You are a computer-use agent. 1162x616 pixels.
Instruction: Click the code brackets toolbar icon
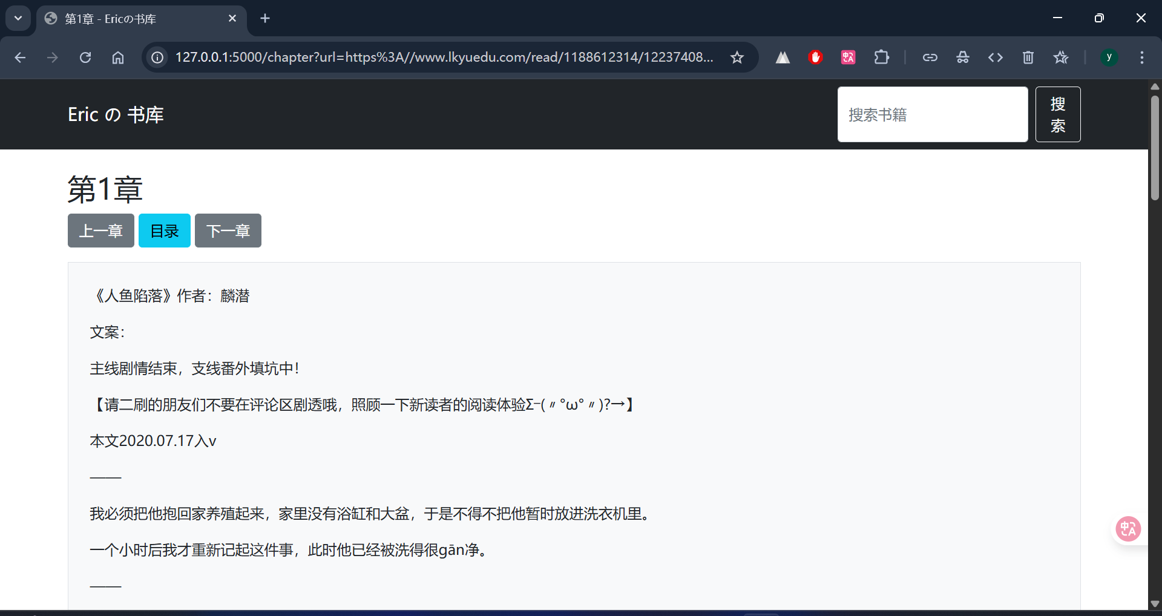click(995, 57)
